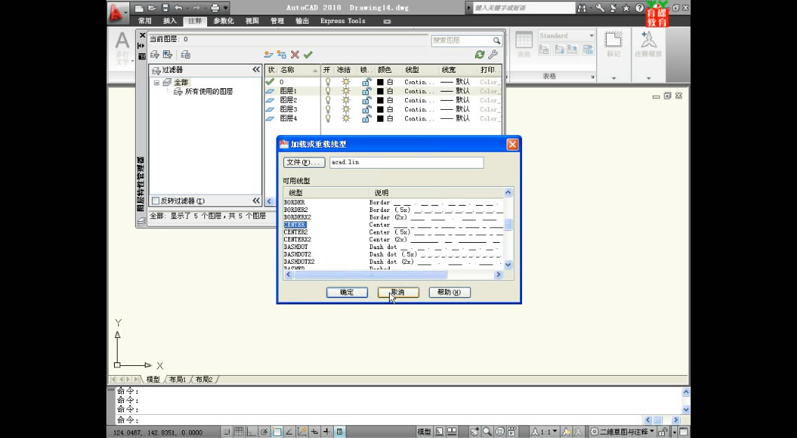The height and width of the screenshot is (438, 797).
Task: Switch to the 布局1 layout tab
Action: (x=178, y=379)
